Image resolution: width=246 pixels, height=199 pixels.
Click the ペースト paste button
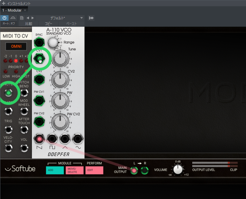click(x=72, y=24)
